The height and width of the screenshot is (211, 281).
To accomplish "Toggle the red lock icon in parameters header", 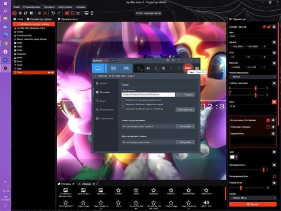I will point(269,27).
